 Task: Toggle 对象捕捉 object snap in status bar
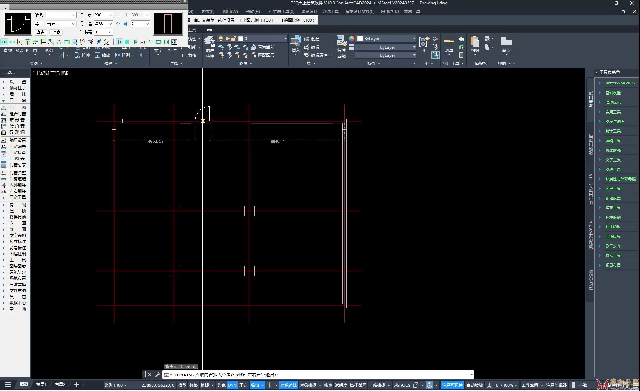[x=308, y=385]
